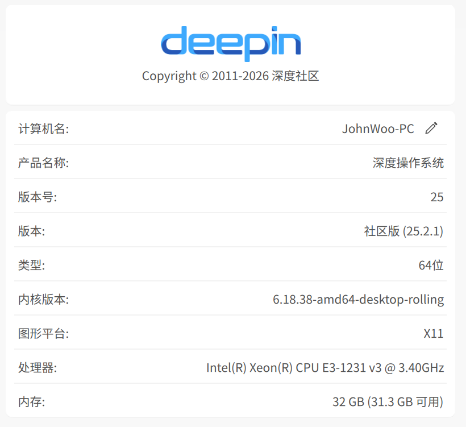The width and height of the screenshot is (466, 427).
Task: Click the 内核版本 label
Action: pyautogui.click(x=44, y=300)
